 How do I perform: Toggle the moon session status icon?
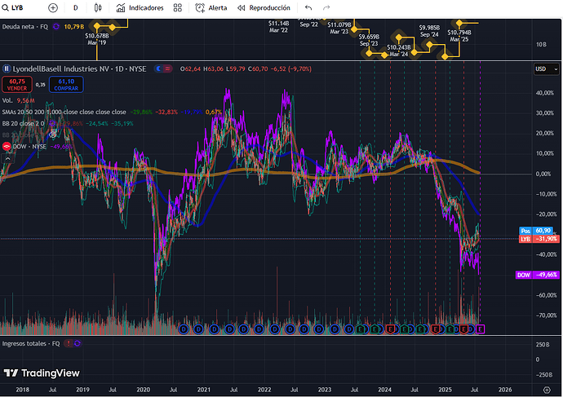pyautogui.click(x=159, y=68)
